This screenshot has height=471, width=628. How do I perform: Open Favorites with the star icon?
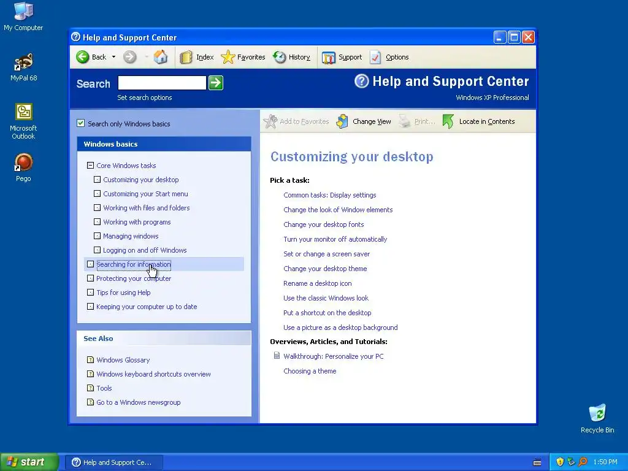pos(243,57)
